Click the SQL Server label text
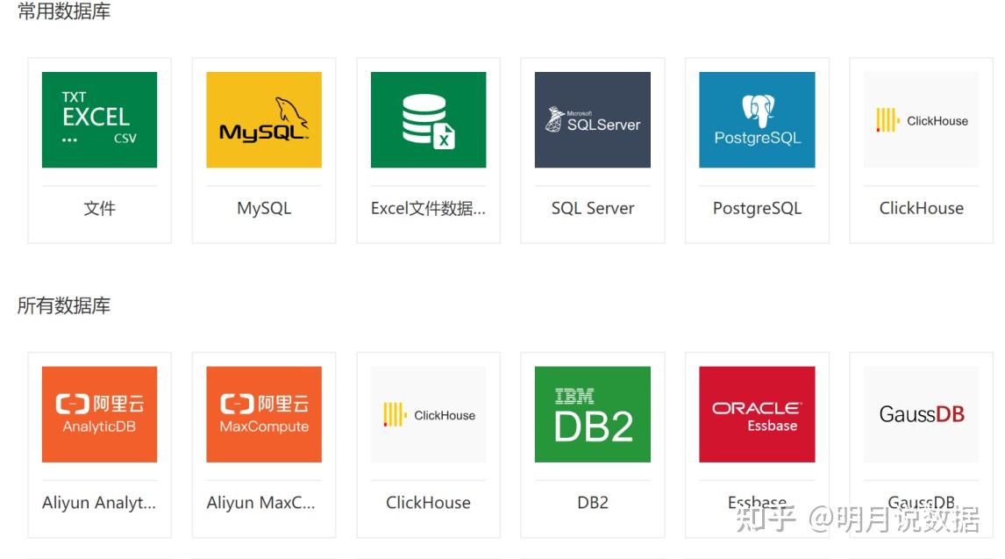Screen dimensions: 1005x559 pos(592,208)
